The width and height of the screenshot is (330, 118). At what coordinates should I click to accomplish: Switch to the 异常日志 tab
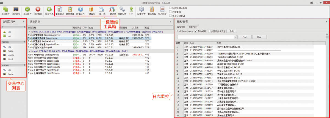pos(192,27)
